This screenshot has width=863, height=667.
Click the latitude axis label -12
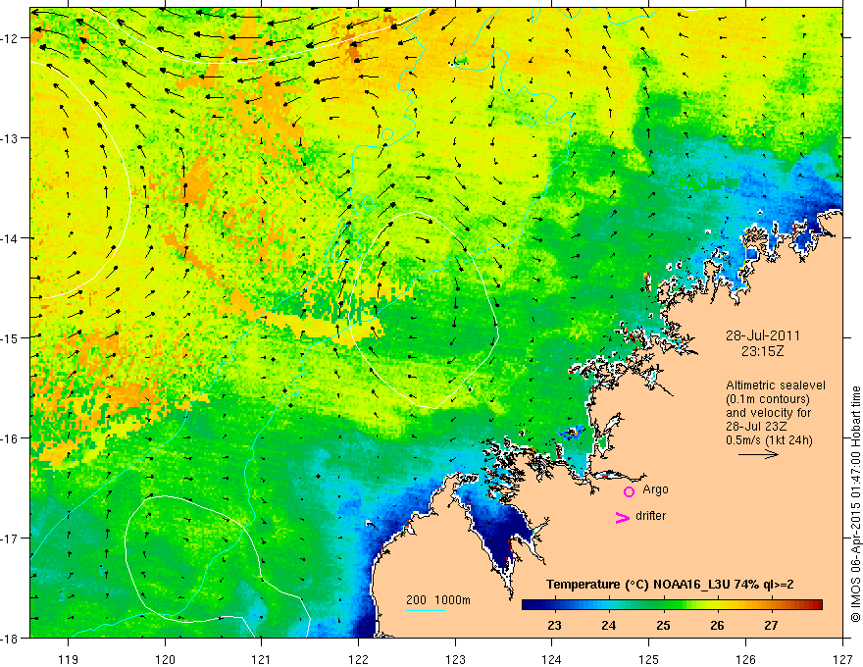click(11, 38)
